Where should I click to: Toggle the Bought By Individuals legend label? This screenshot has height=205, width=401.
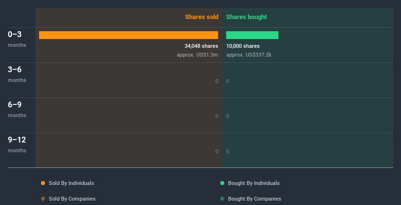[253, 183]
